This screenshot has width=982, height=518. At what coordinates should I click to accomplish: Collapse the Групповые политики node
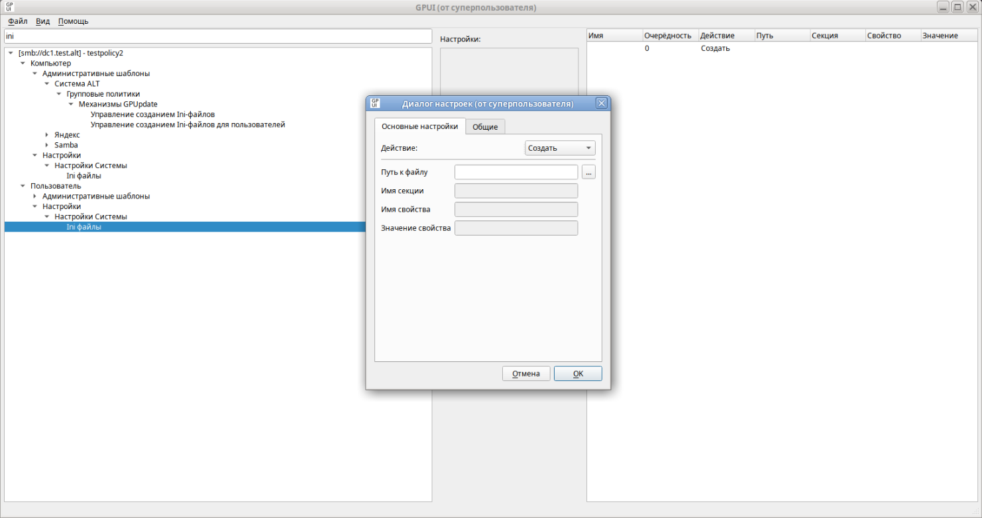(x=58, y=94)
